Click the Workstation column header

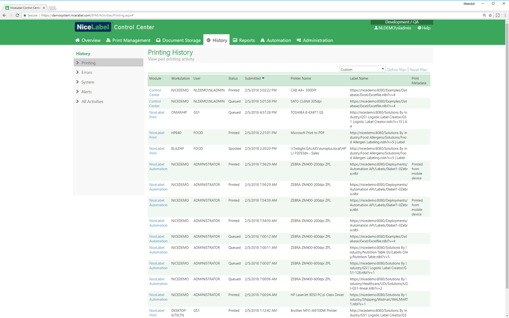[x=180, y=78]
